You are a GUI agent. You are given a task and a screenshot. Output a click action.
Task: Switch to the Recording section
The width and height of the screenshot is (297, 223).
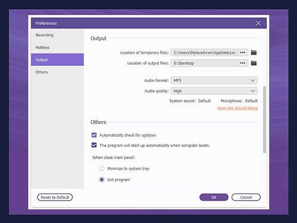(45, 35)
